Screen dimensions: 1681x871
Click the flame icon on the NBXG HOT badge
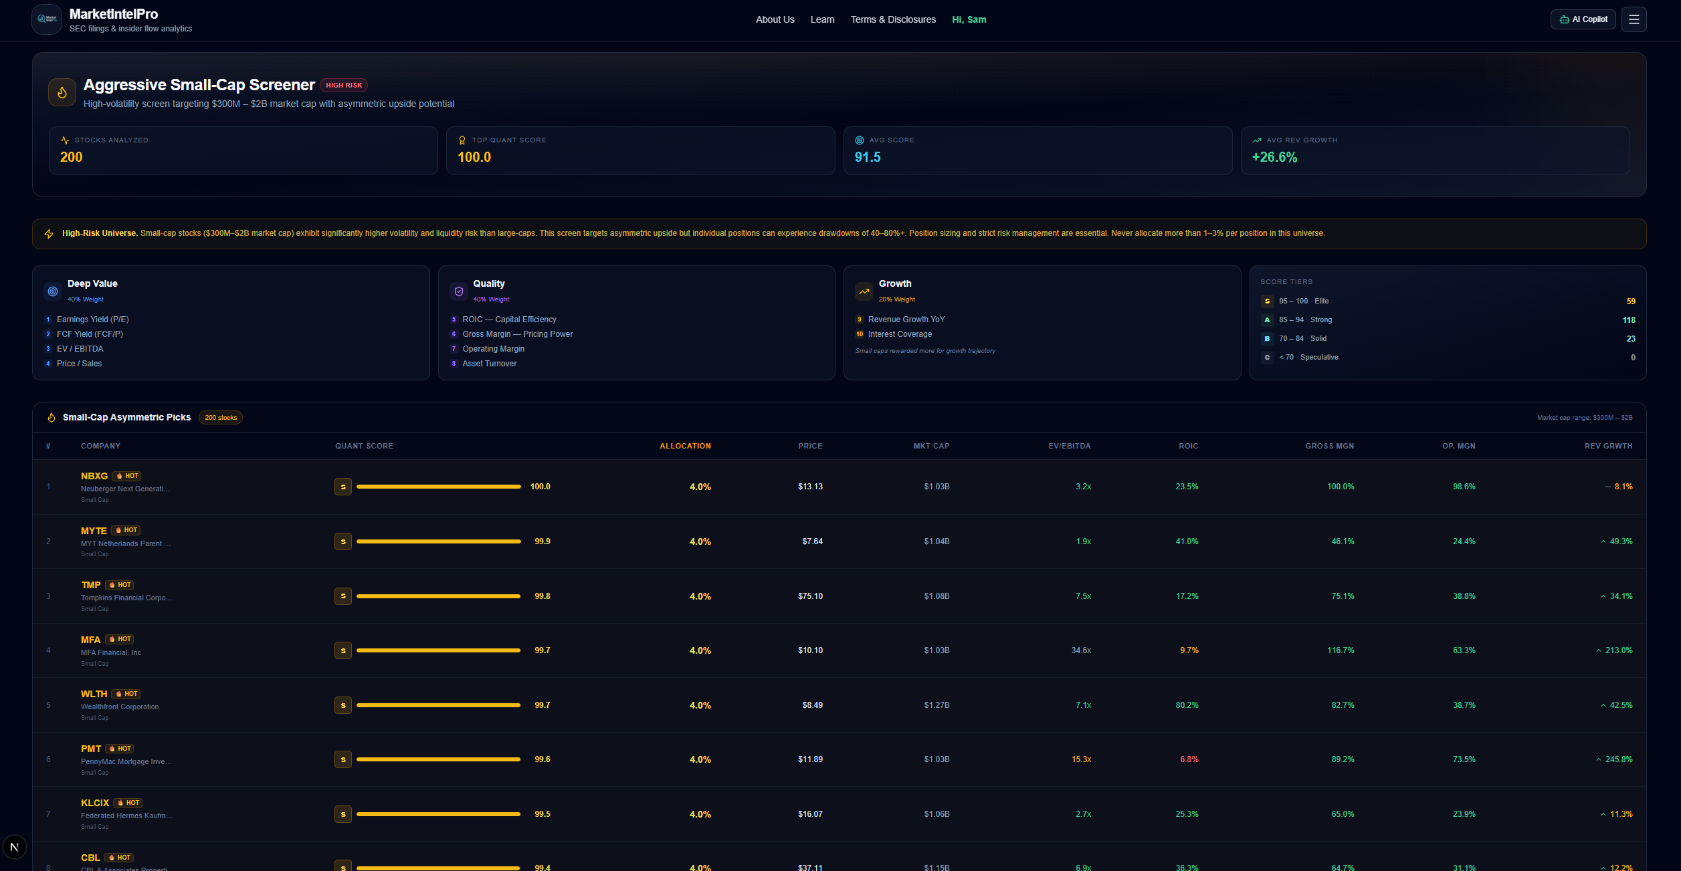coord(118,476)
